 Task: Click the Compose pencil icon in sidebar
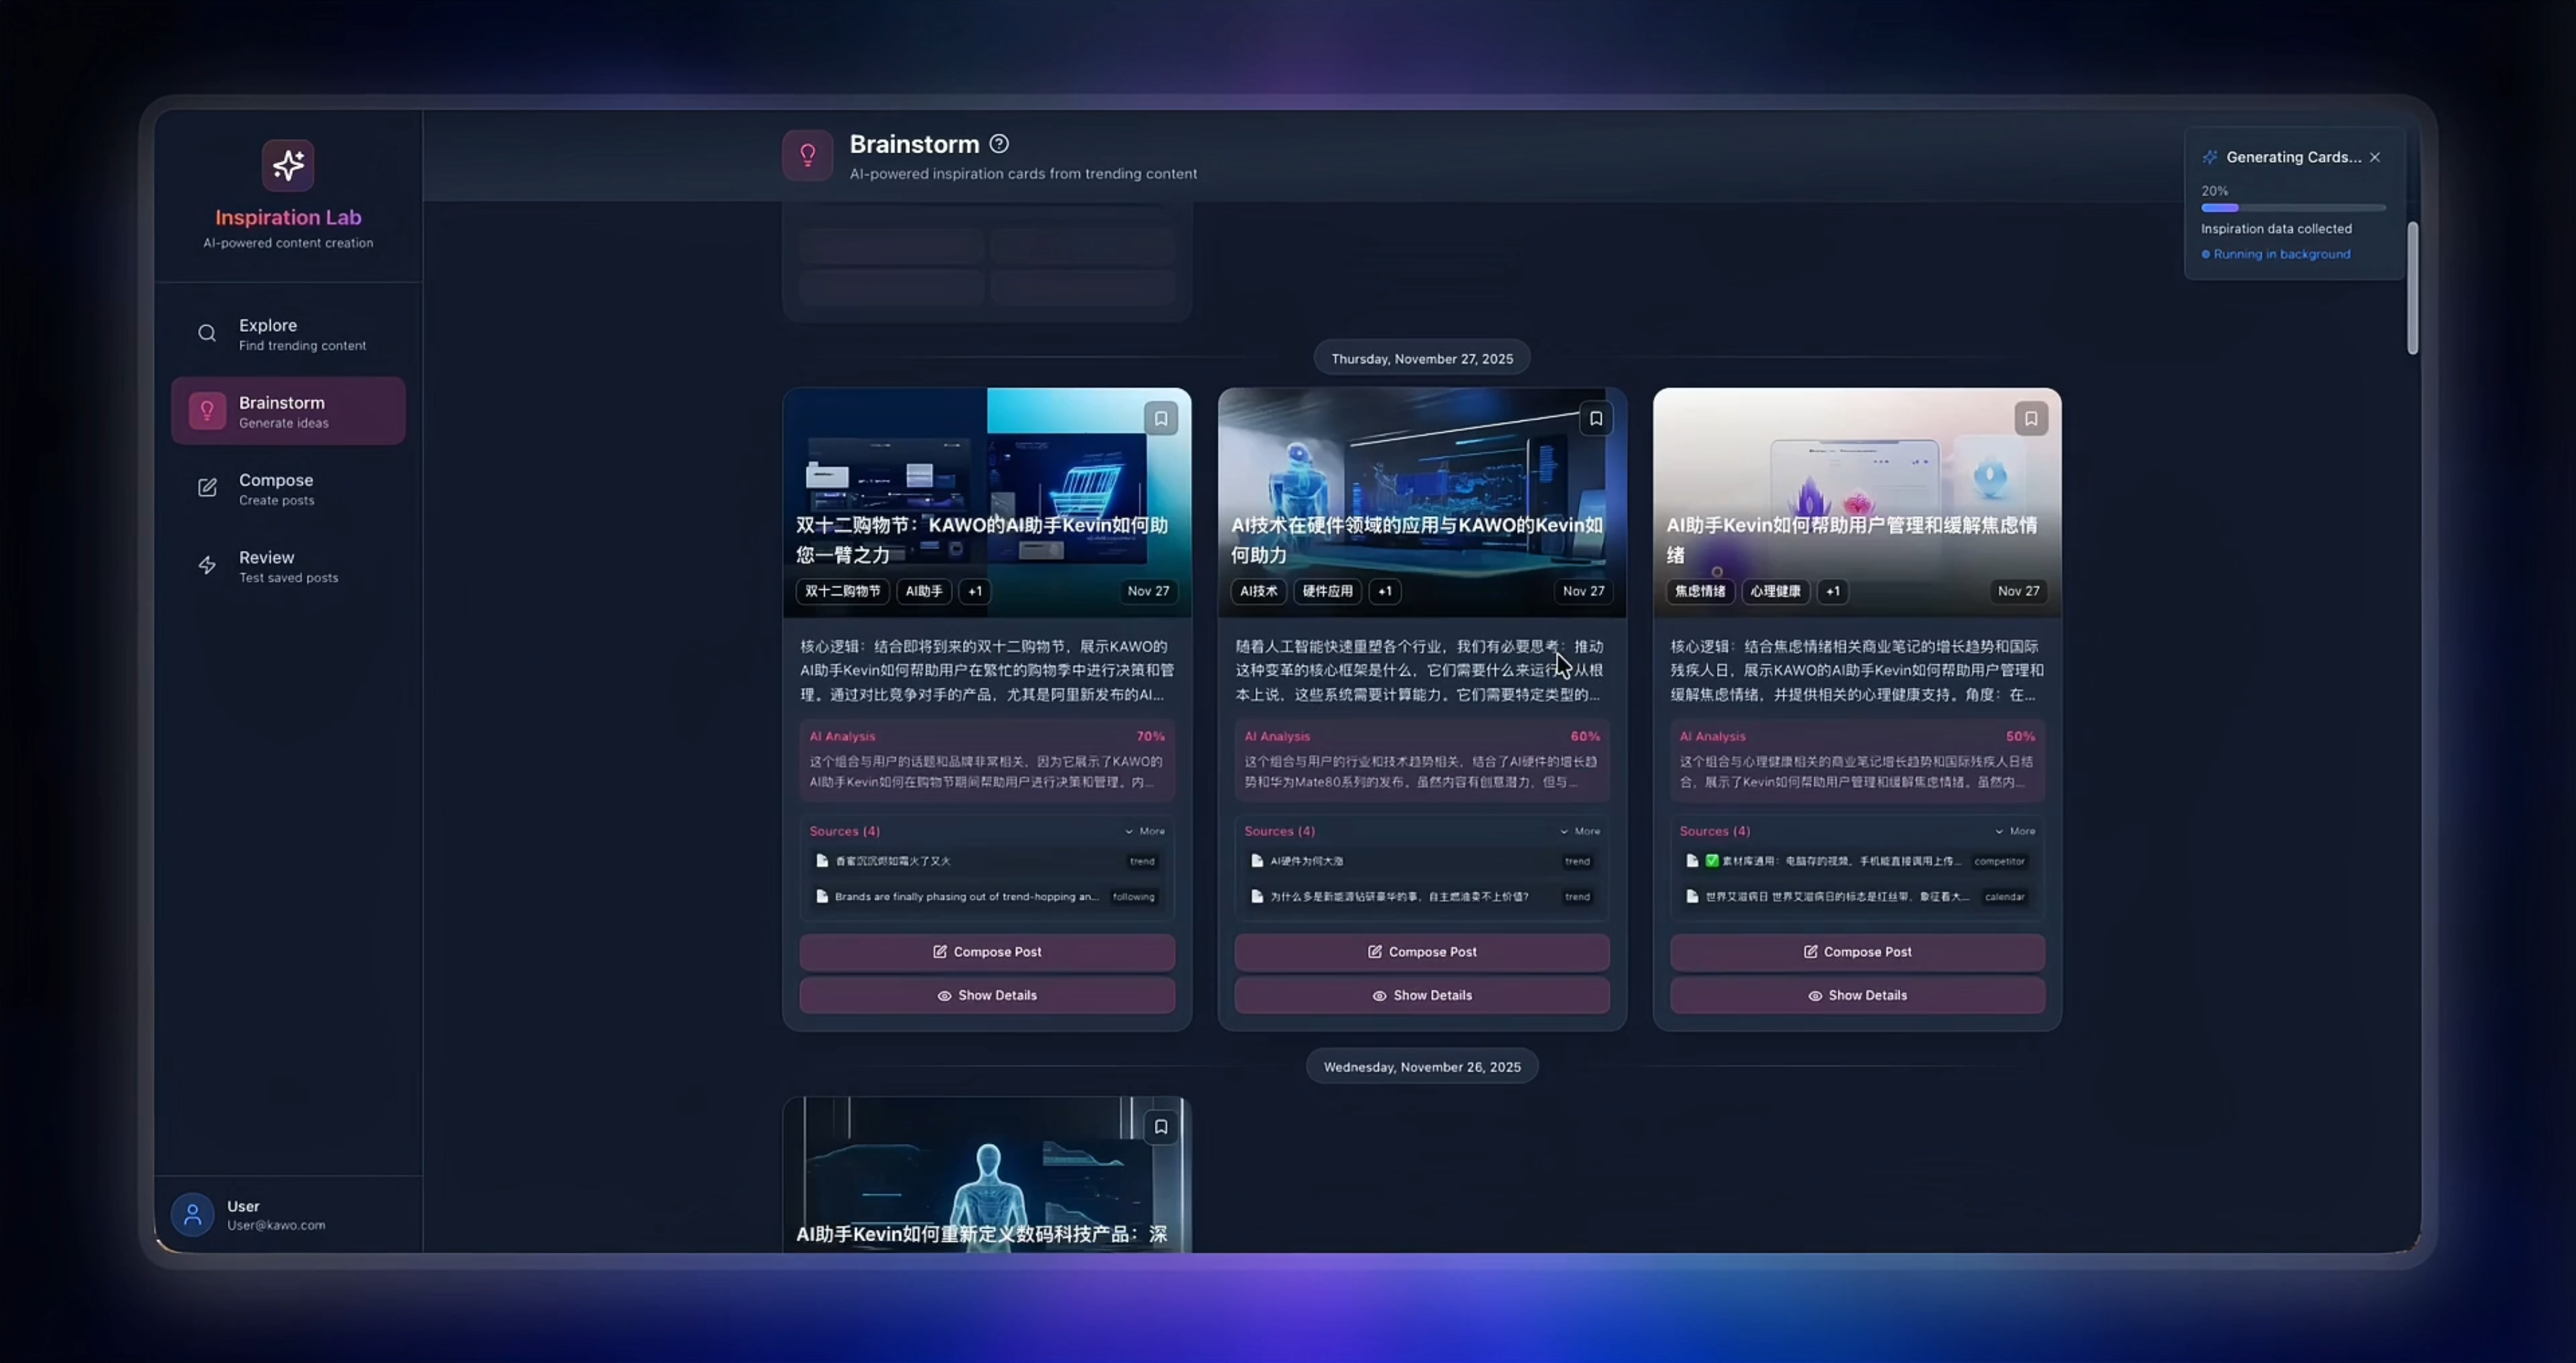click(207, 488)
